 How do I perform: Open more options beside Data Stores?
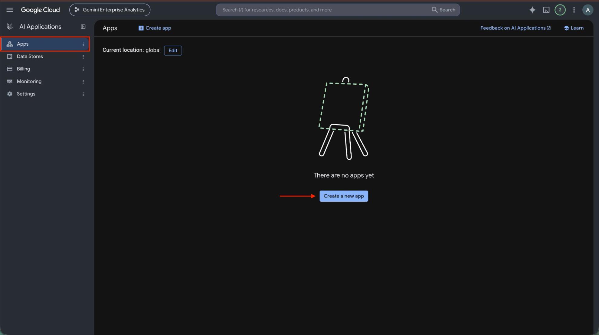coord(83,57)
